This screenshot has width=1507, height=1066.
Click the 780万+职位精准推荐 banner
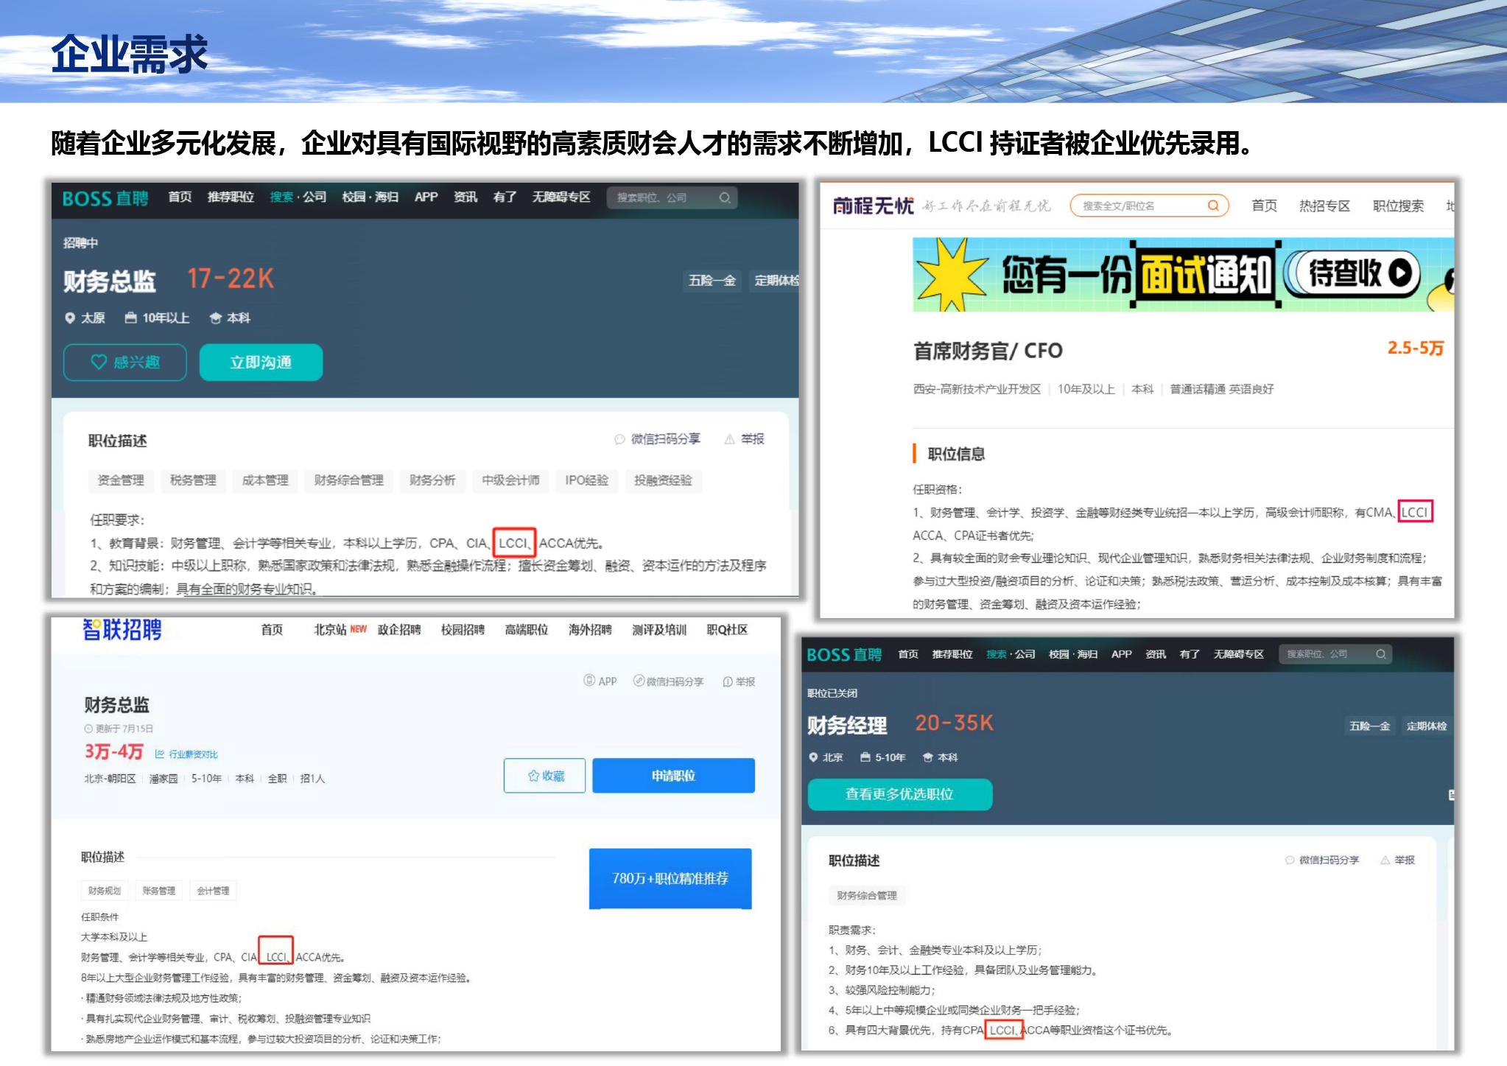click(670, 878)
